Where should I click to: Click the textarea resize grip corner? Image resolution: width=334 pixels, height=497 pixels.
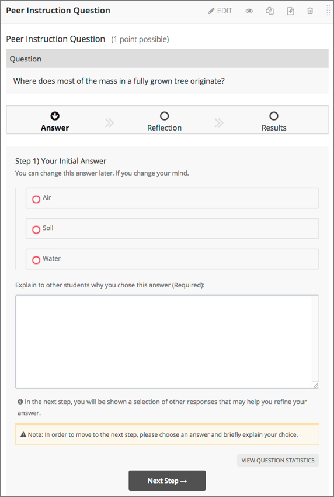(x=316, y=385)
